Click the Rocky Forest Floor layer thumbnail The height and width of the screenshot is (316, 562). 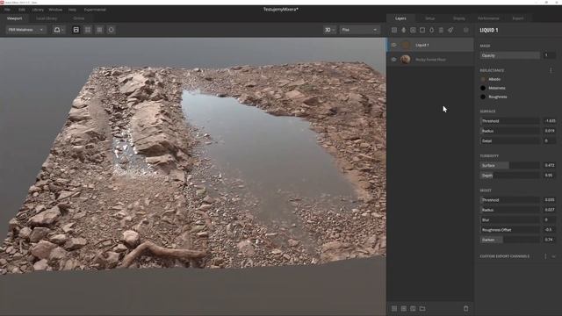tap(406, 60)
